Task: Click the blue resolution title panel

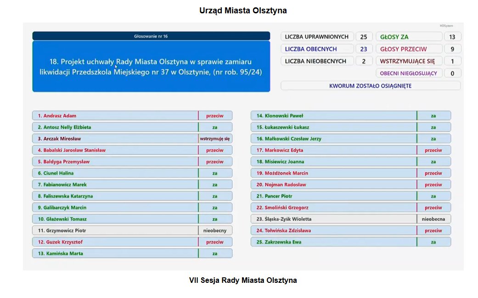Action: click(151, 67)
